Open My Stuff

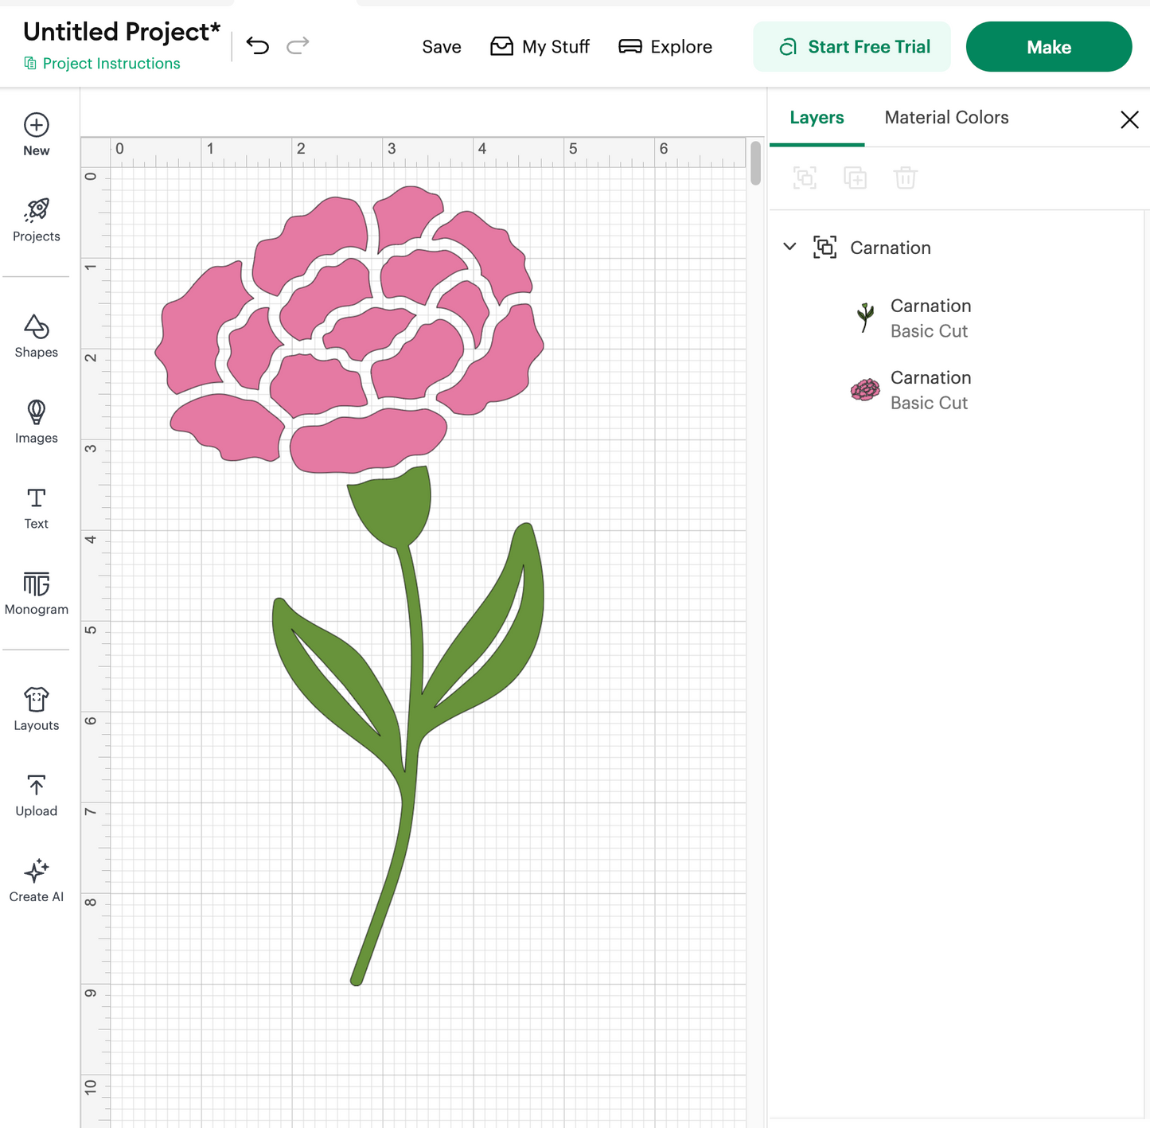click(540, 47)
